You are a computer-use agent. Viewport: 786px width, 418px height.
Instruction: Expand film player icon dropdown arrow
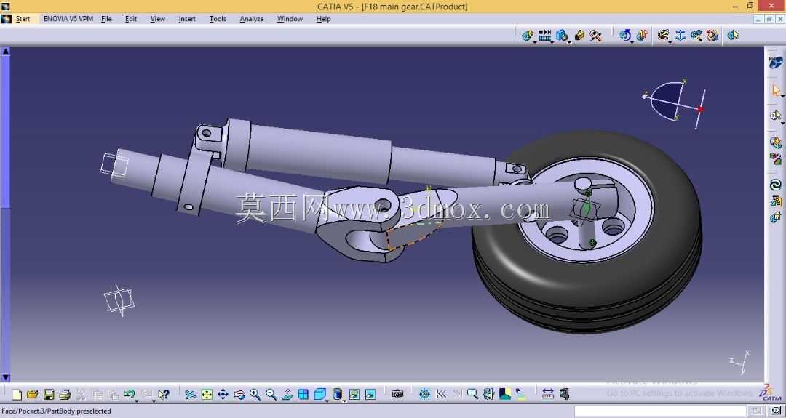coord(552,43)
